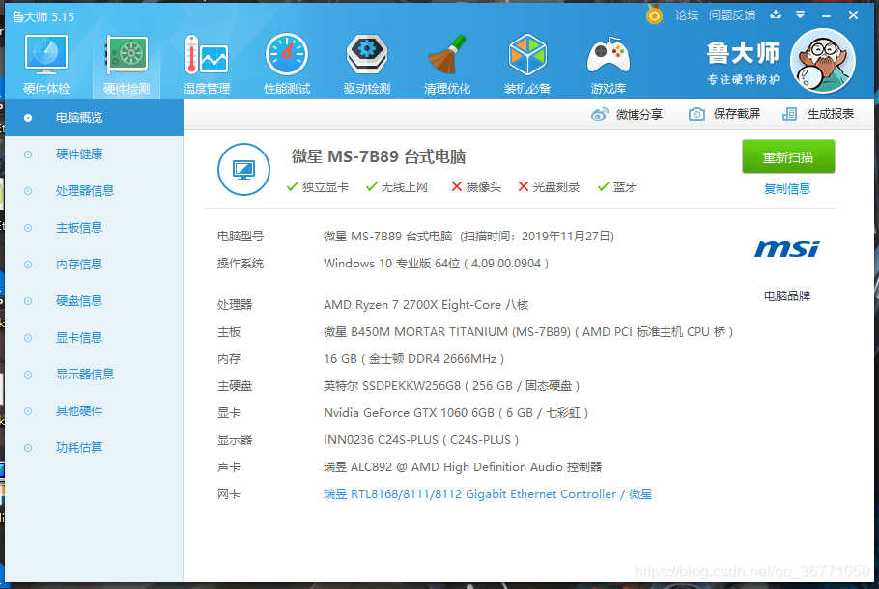Click 微博分享 text
The image size is (879, 589).
[x=639, y=114]
